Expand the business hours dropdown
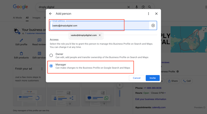 coord(165,93)
